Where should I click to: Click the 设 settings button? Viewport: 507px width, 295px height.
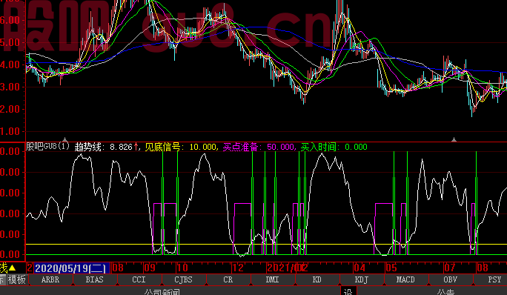348,291
